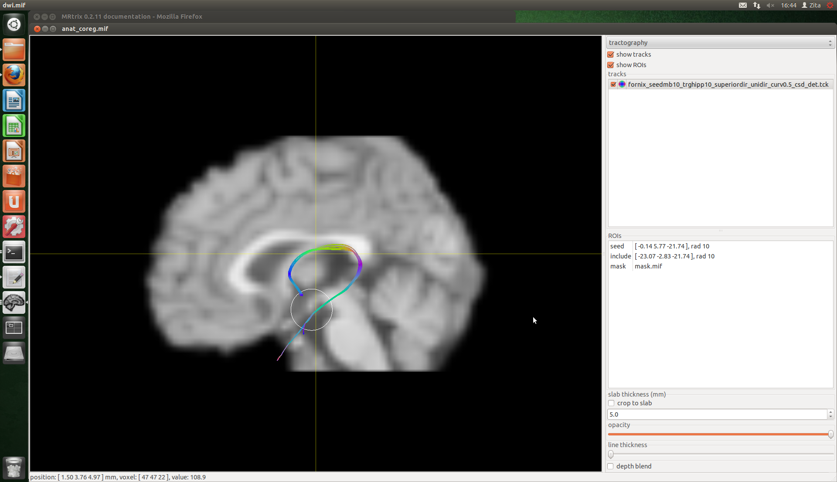Enable the crop to slab checkbox

[x=611, y=403]
